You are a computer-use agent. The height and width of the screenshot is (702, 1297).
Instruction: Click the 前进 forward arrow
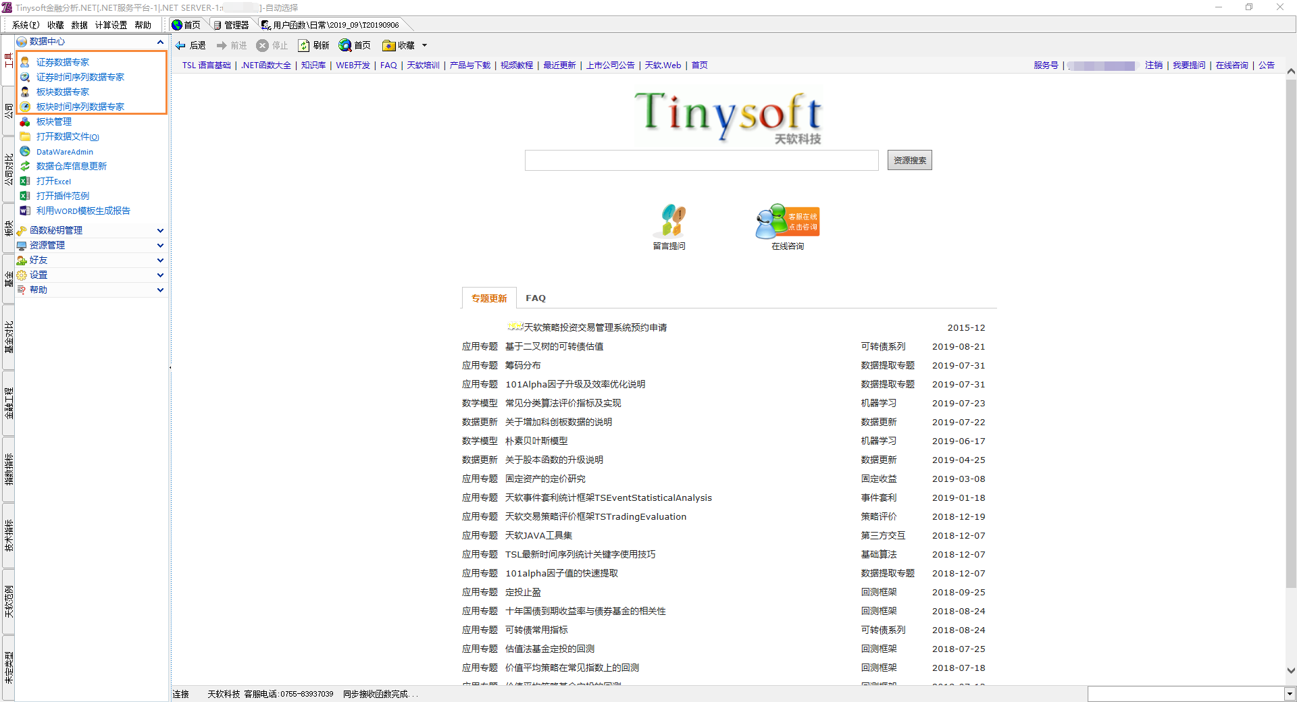point(232,45)
